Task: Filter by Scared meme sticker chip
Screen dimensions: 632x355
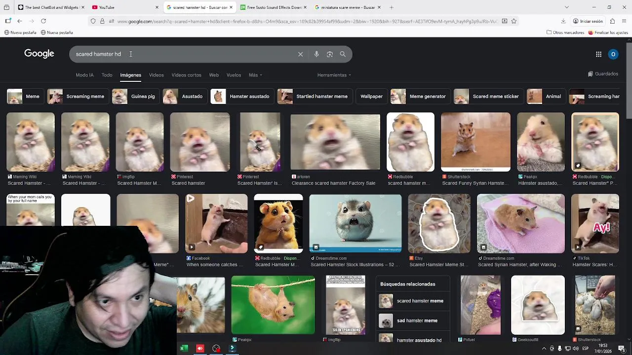Action: [488, 96]
